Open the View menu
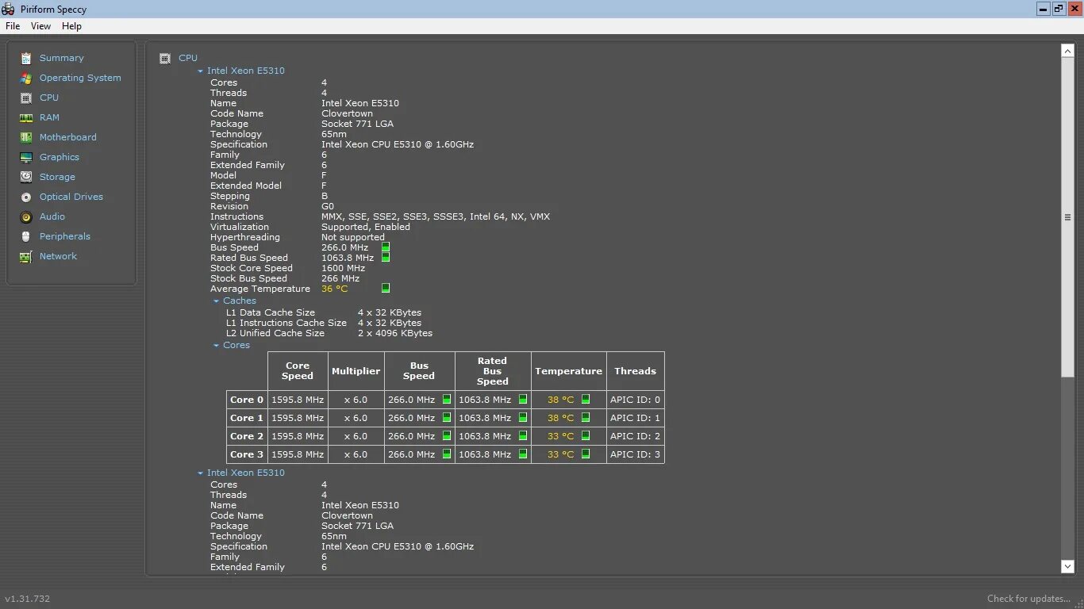Screen dimensions: 1084x609 pyautogui.click(x=40, y=26)
